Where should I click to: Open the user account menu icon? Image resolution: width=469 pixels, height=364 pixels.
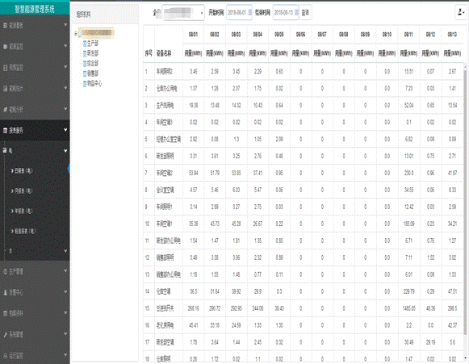coord(461,13)
